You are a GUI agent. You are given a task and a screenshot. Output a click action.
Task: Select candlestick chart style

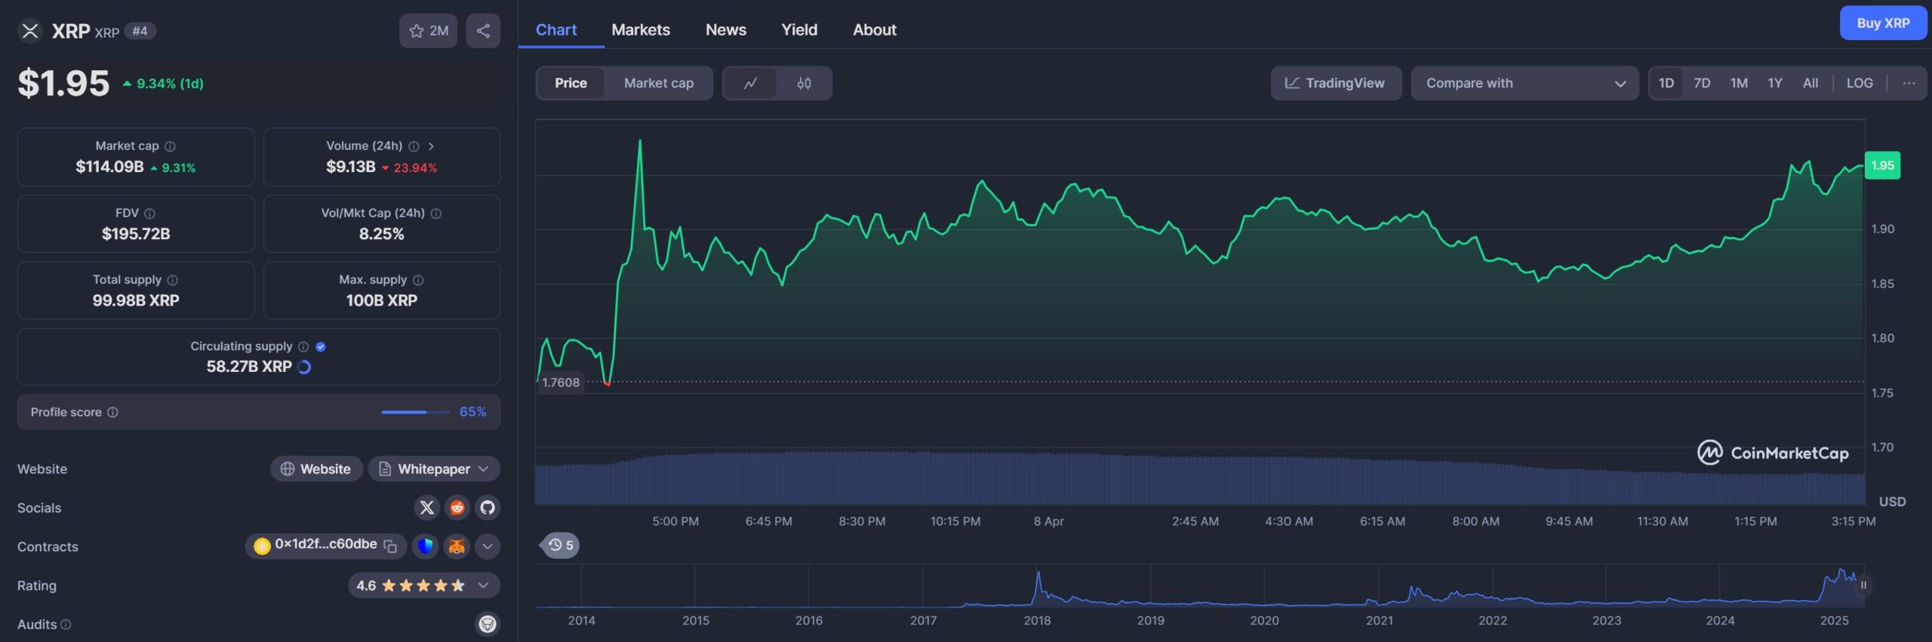point(804,83)
